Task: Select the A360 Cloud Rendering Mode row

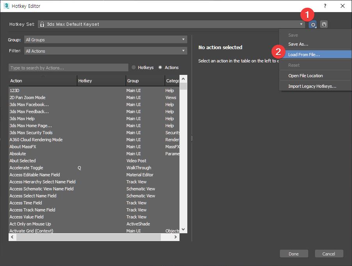Action: [94, 140]
